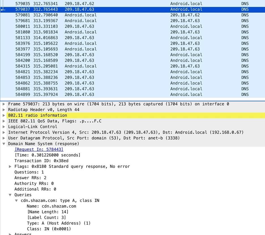Select the Type: A (Host Address) field
The width and height of the screenshot is (265, 235).
[x=59, y=223]
